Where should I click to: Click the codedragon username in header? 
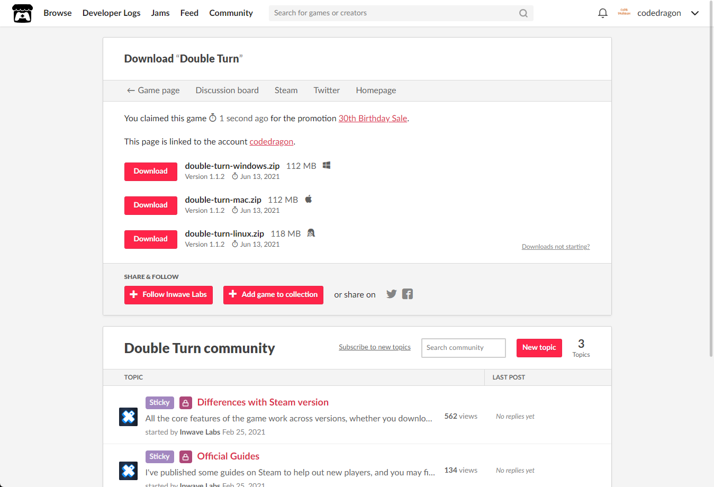pos(659,13)
